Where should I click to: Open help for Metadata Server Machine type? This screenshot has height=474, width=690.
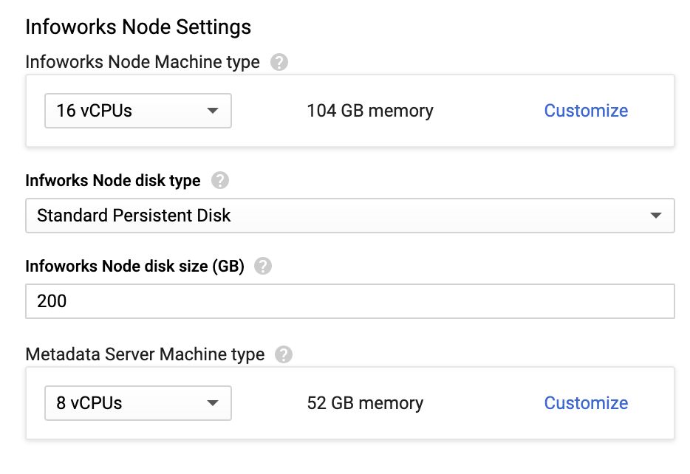(x=284, y=354)
